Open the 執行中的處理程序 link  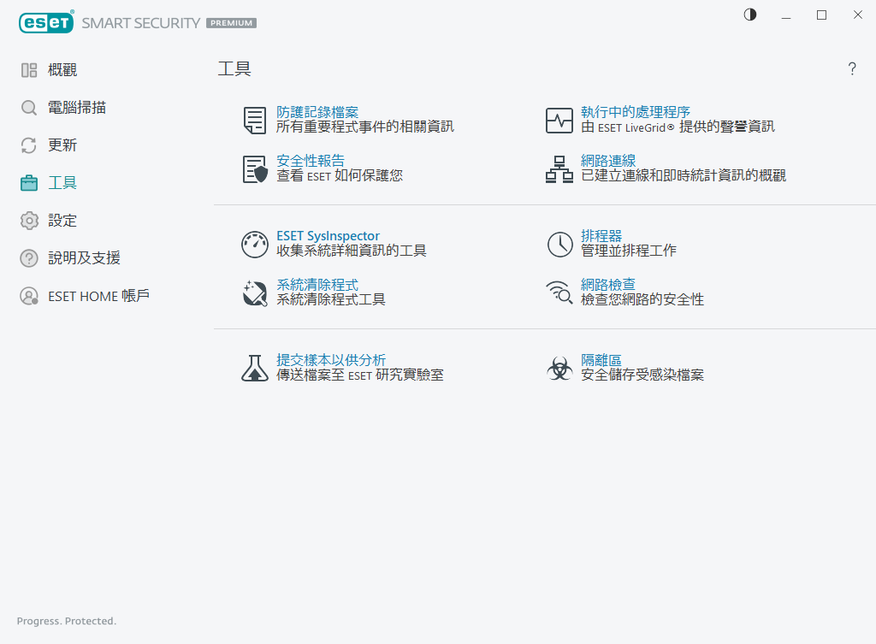point(636,112)
